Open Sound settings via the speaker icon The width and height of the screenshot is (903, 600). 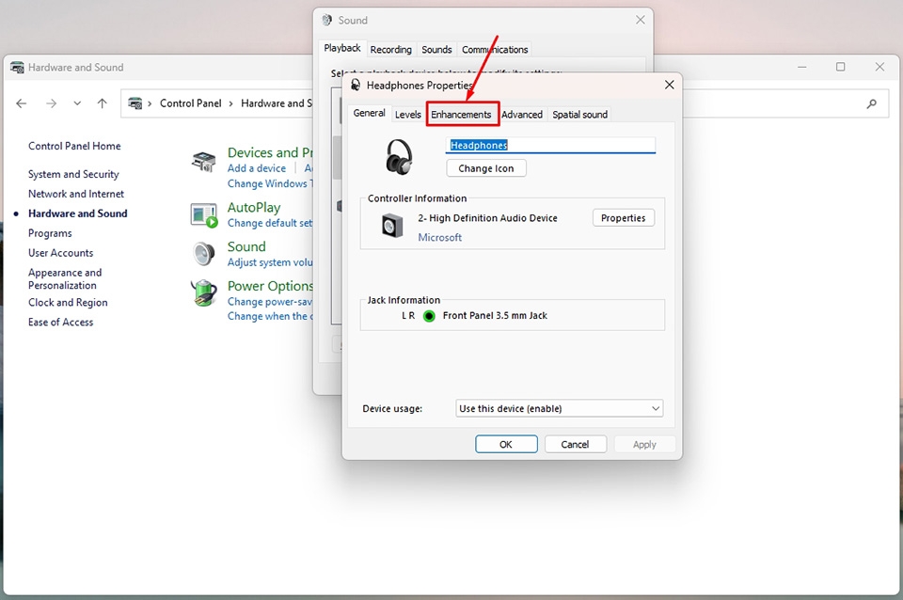pyautogui.click(x=203, y=254)
